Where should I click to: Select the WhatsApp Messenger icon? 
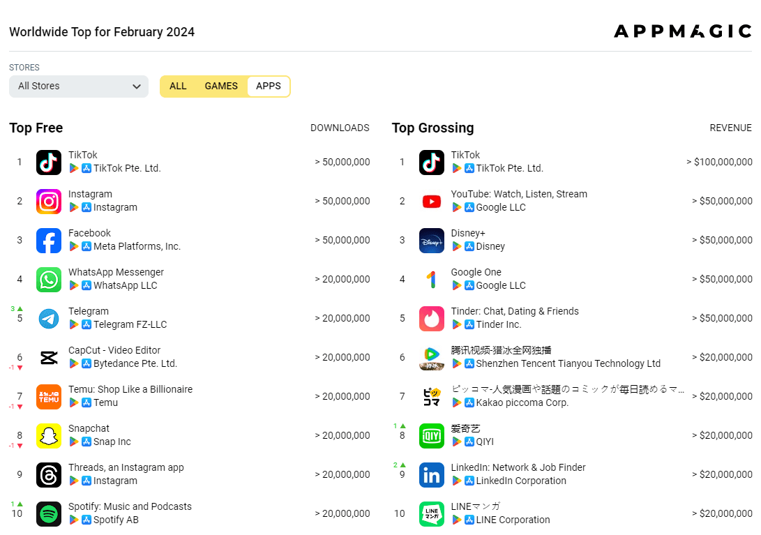(49, 280)
